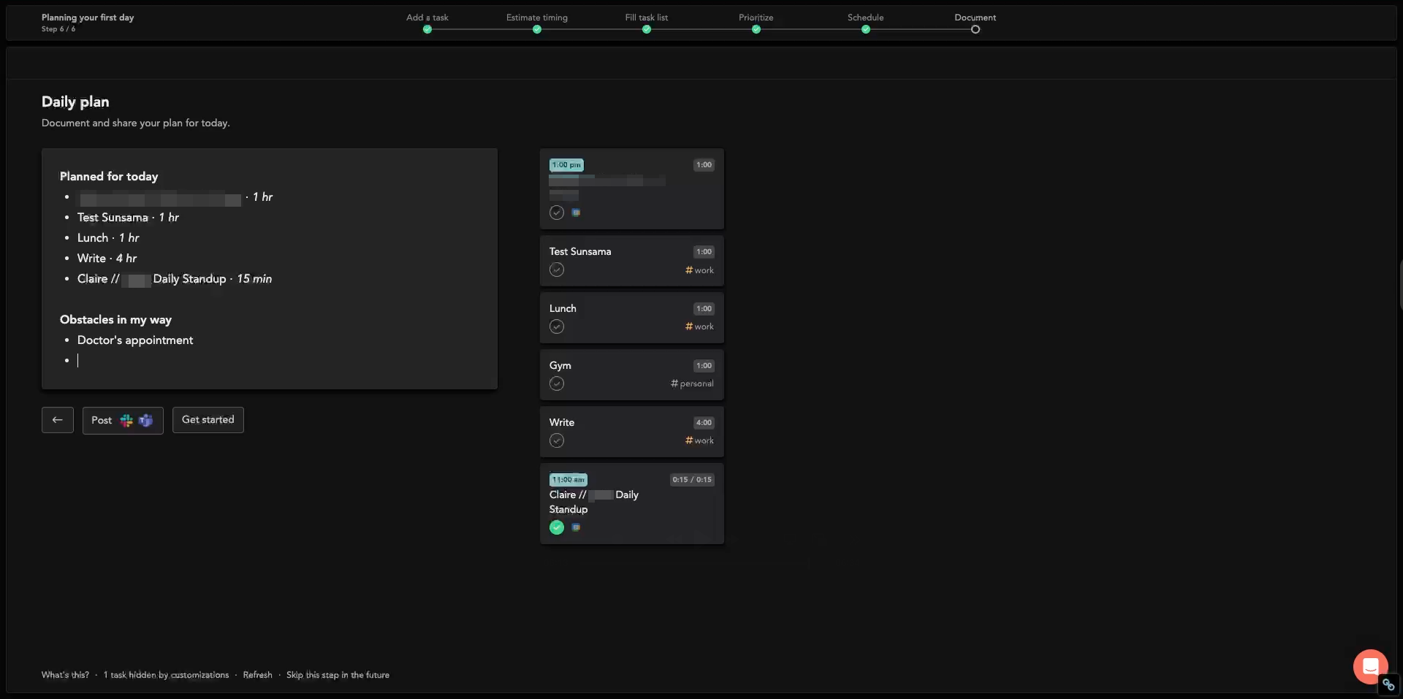Image resolution: width=1403 pixels, height=699 pixels.
Task: Open time estimate on the 1:00 pm card
Action: click(x=704, y=165)
